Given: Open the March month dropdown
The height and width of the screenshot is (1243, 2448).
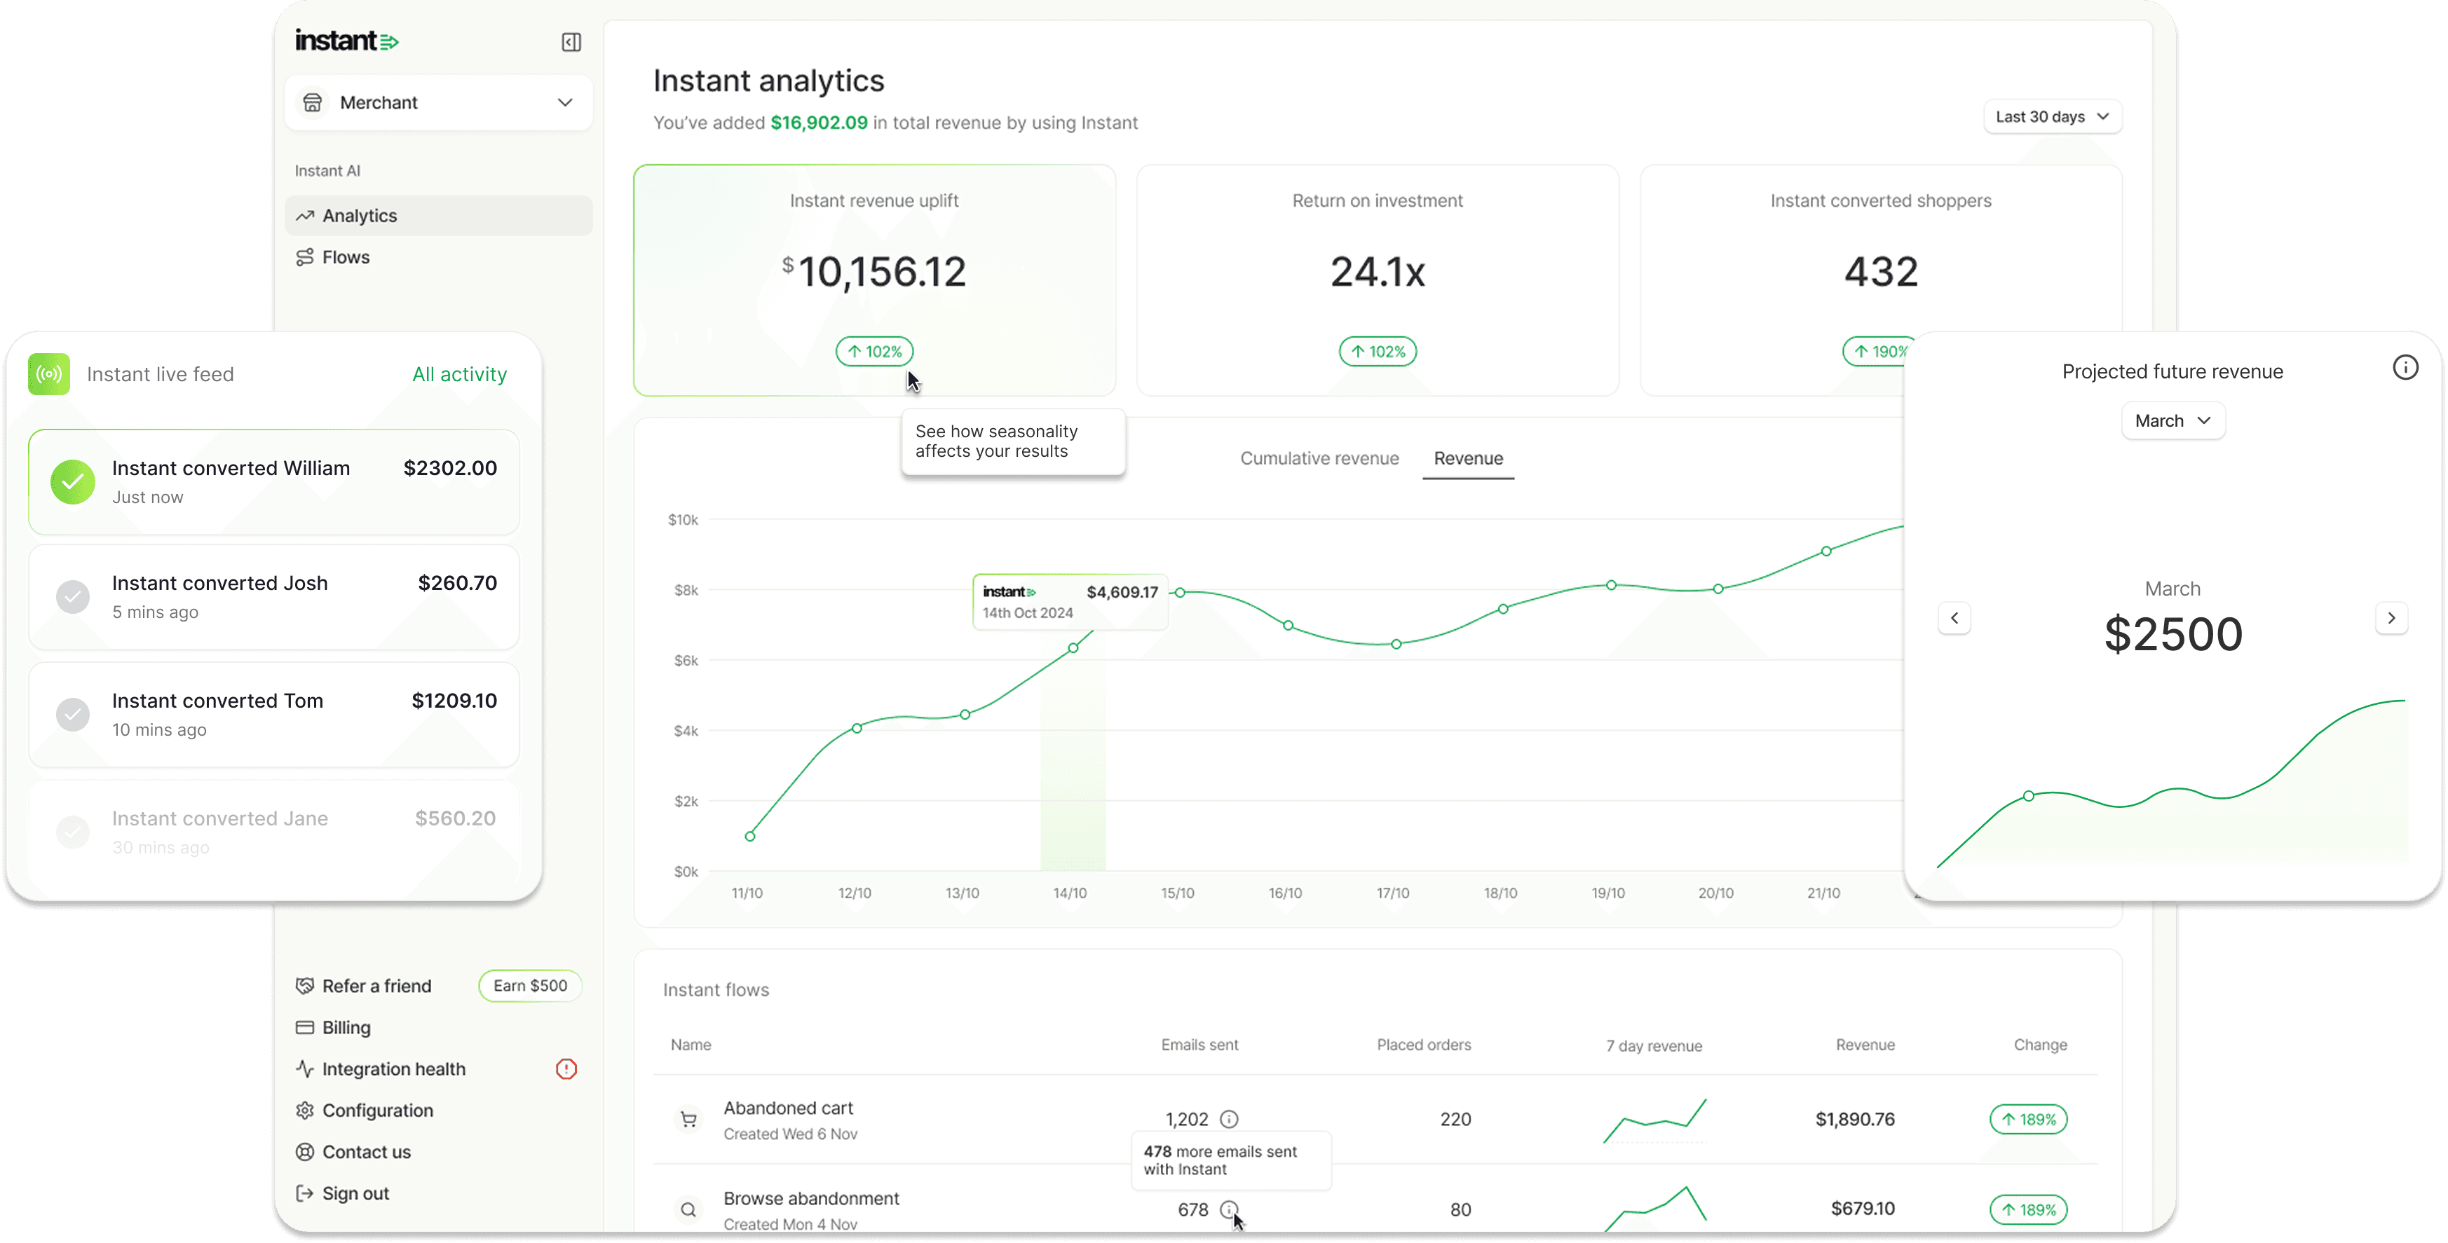Looking at the screenshot, I should [2172, 420].
